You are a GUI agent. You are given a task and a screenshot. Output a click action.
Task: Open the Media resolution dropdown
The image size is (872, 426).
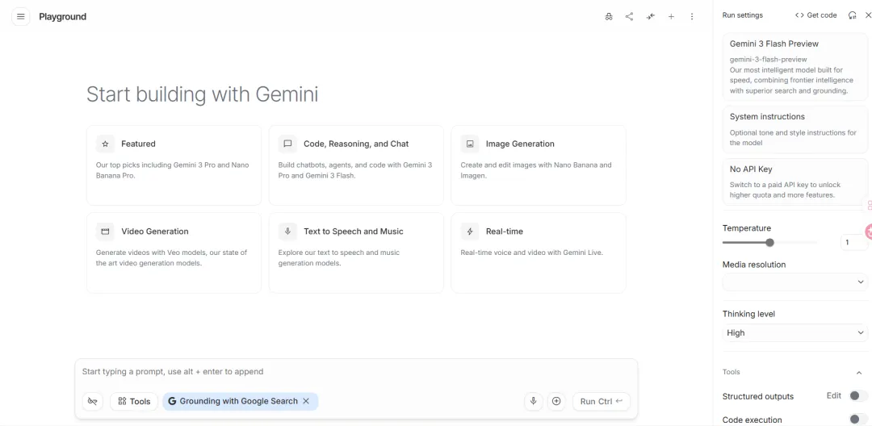794,282
